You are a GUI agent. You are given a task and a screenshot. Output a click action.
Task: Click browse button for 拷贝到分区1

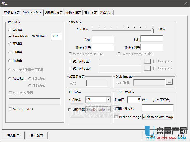coord(147,62)
